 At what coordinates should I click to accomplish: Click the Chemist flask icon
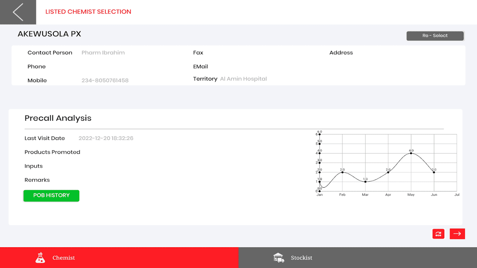40,258
